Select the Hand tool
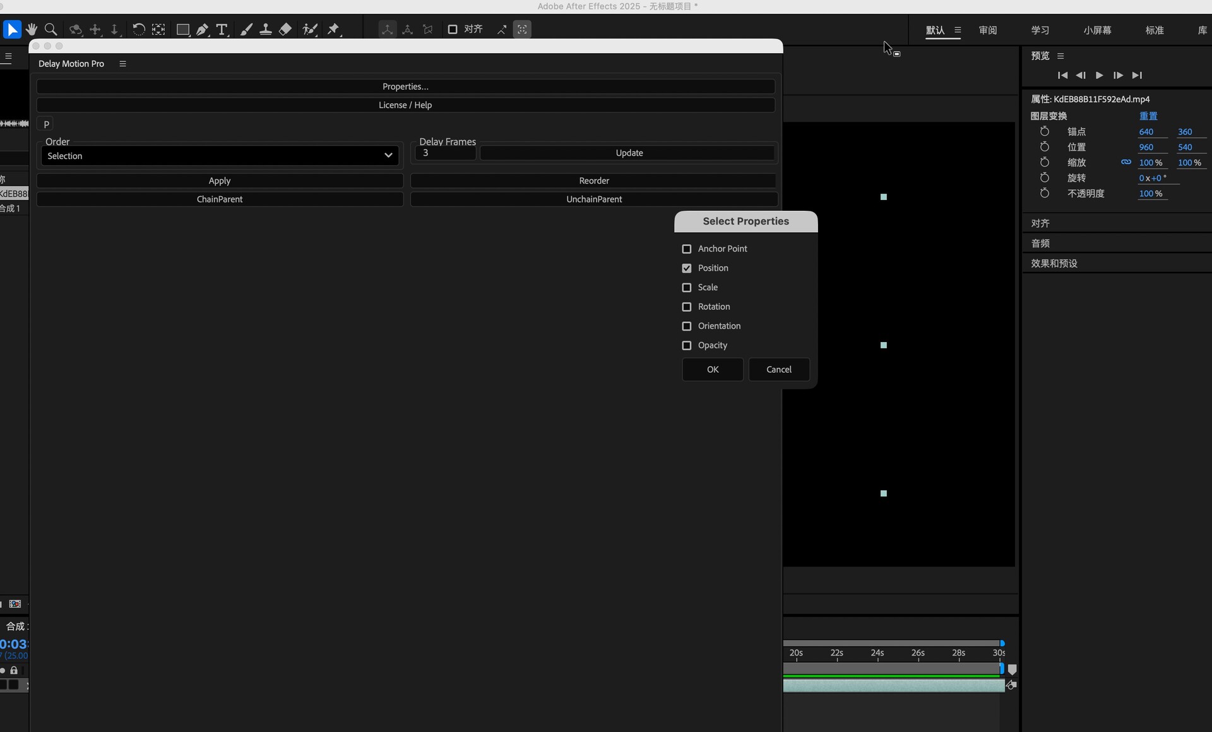 [32, 29]
